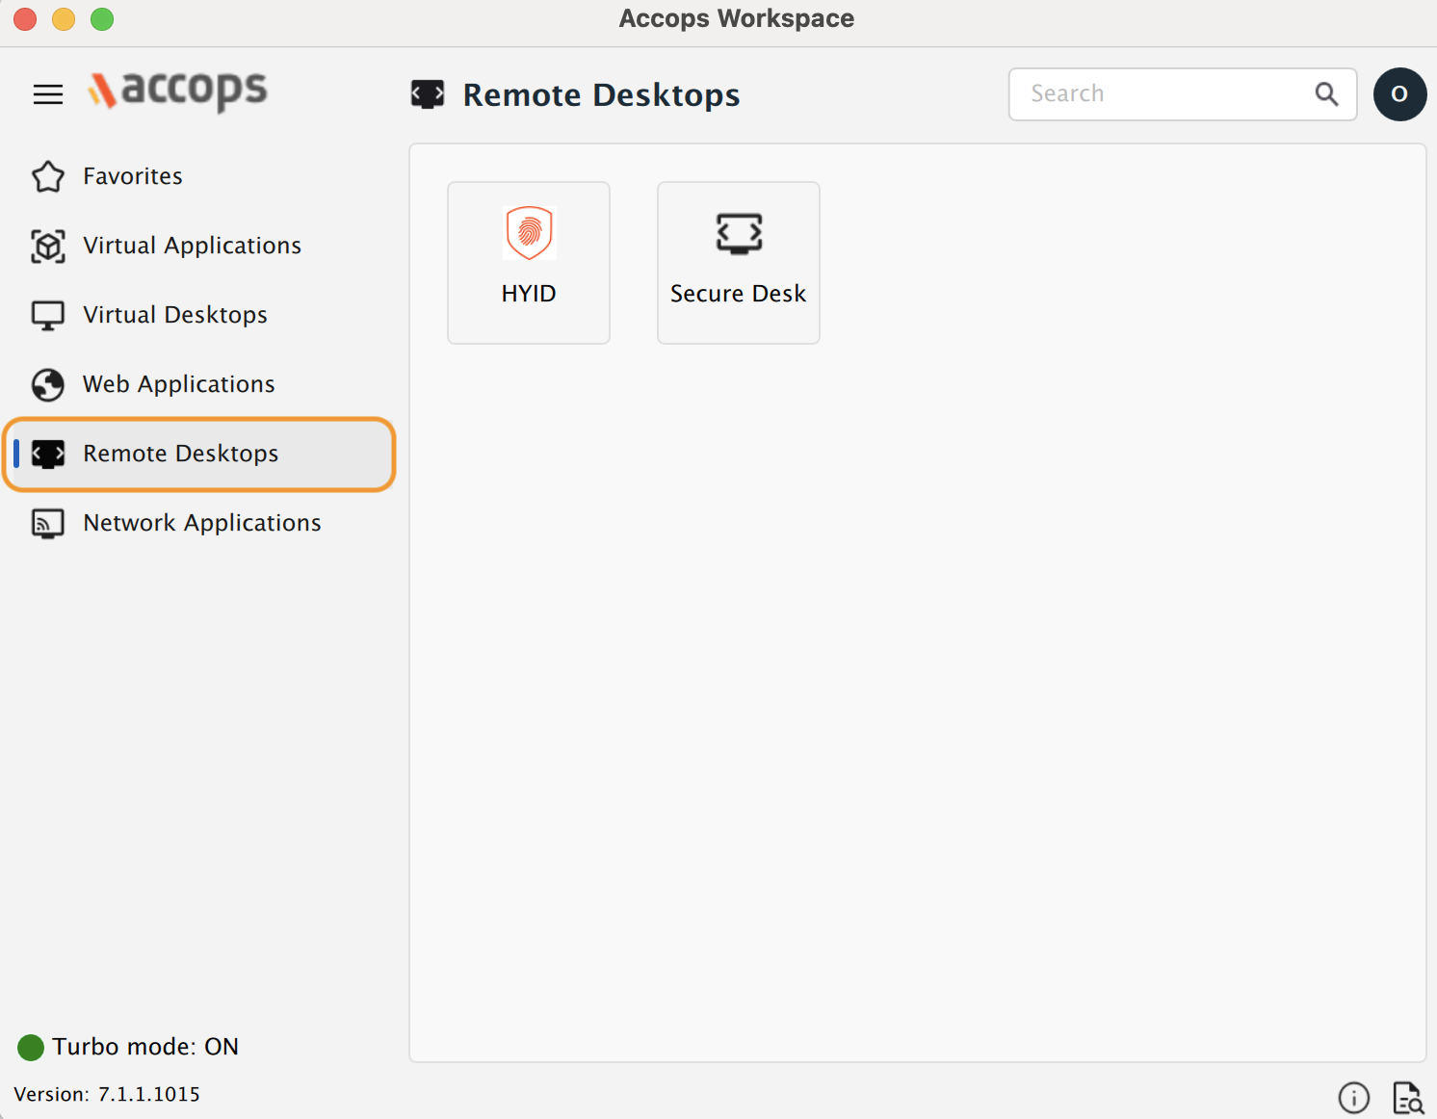
Task: Open the info icon in footer
Action: 1353,1098
